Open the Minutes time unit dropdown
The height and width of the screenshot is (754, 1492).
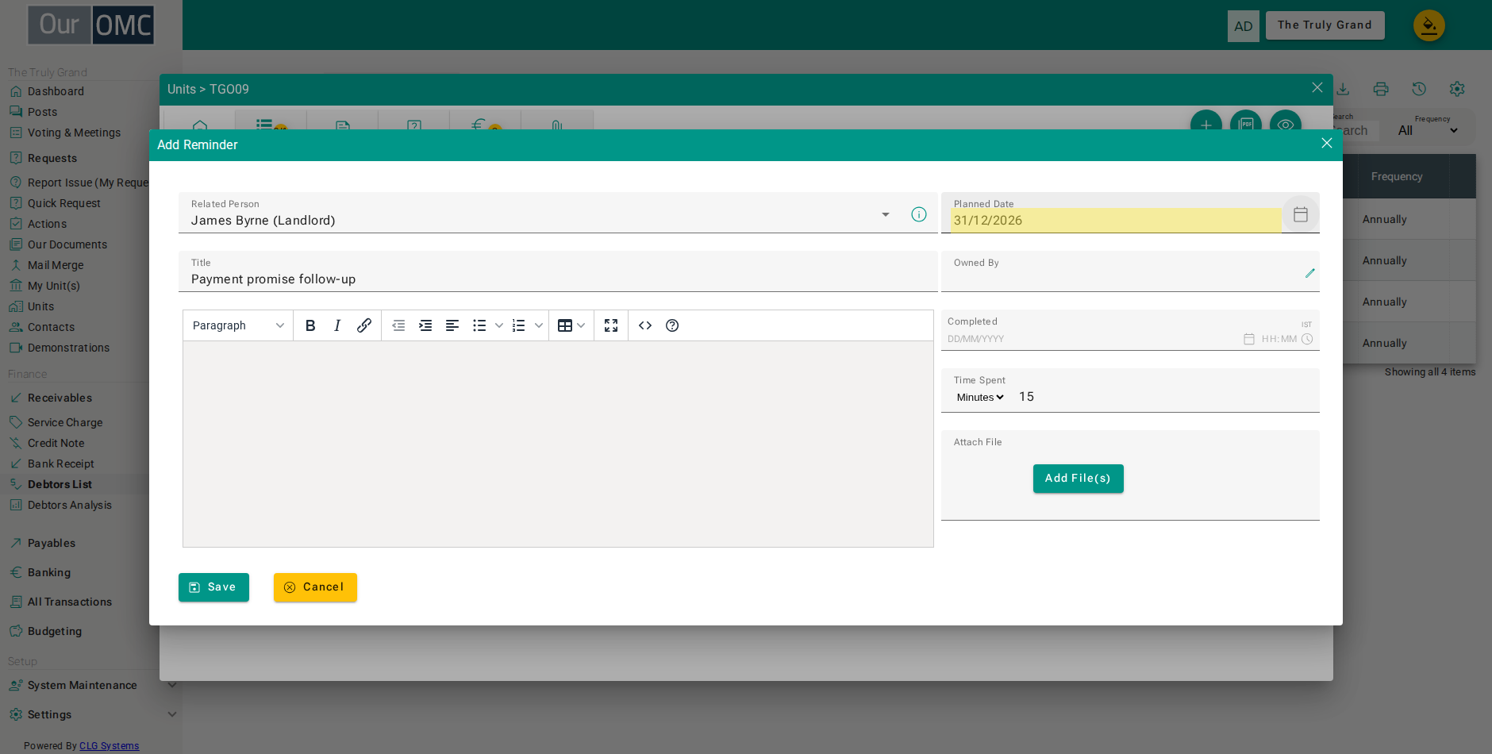point(980,397)
